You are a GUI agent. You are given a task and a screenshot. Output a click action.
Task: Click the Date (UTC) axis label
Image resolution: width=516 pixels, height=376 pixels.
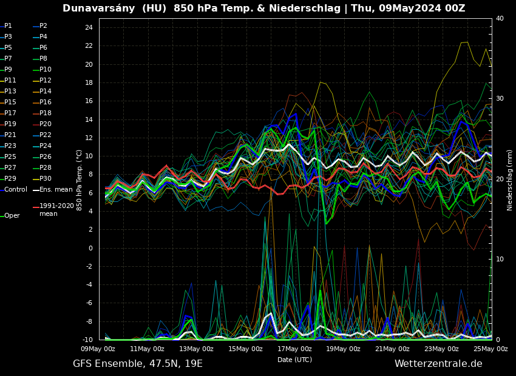pos(294,360)
